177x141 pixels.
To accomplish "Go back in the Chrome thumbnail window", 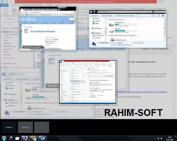I will (21, 12).
